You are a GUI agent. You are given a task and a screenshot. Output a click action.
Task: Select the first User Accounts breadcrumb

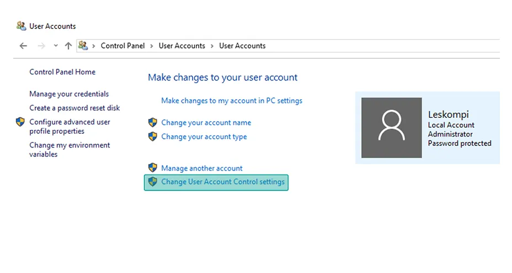click(182, 46)
